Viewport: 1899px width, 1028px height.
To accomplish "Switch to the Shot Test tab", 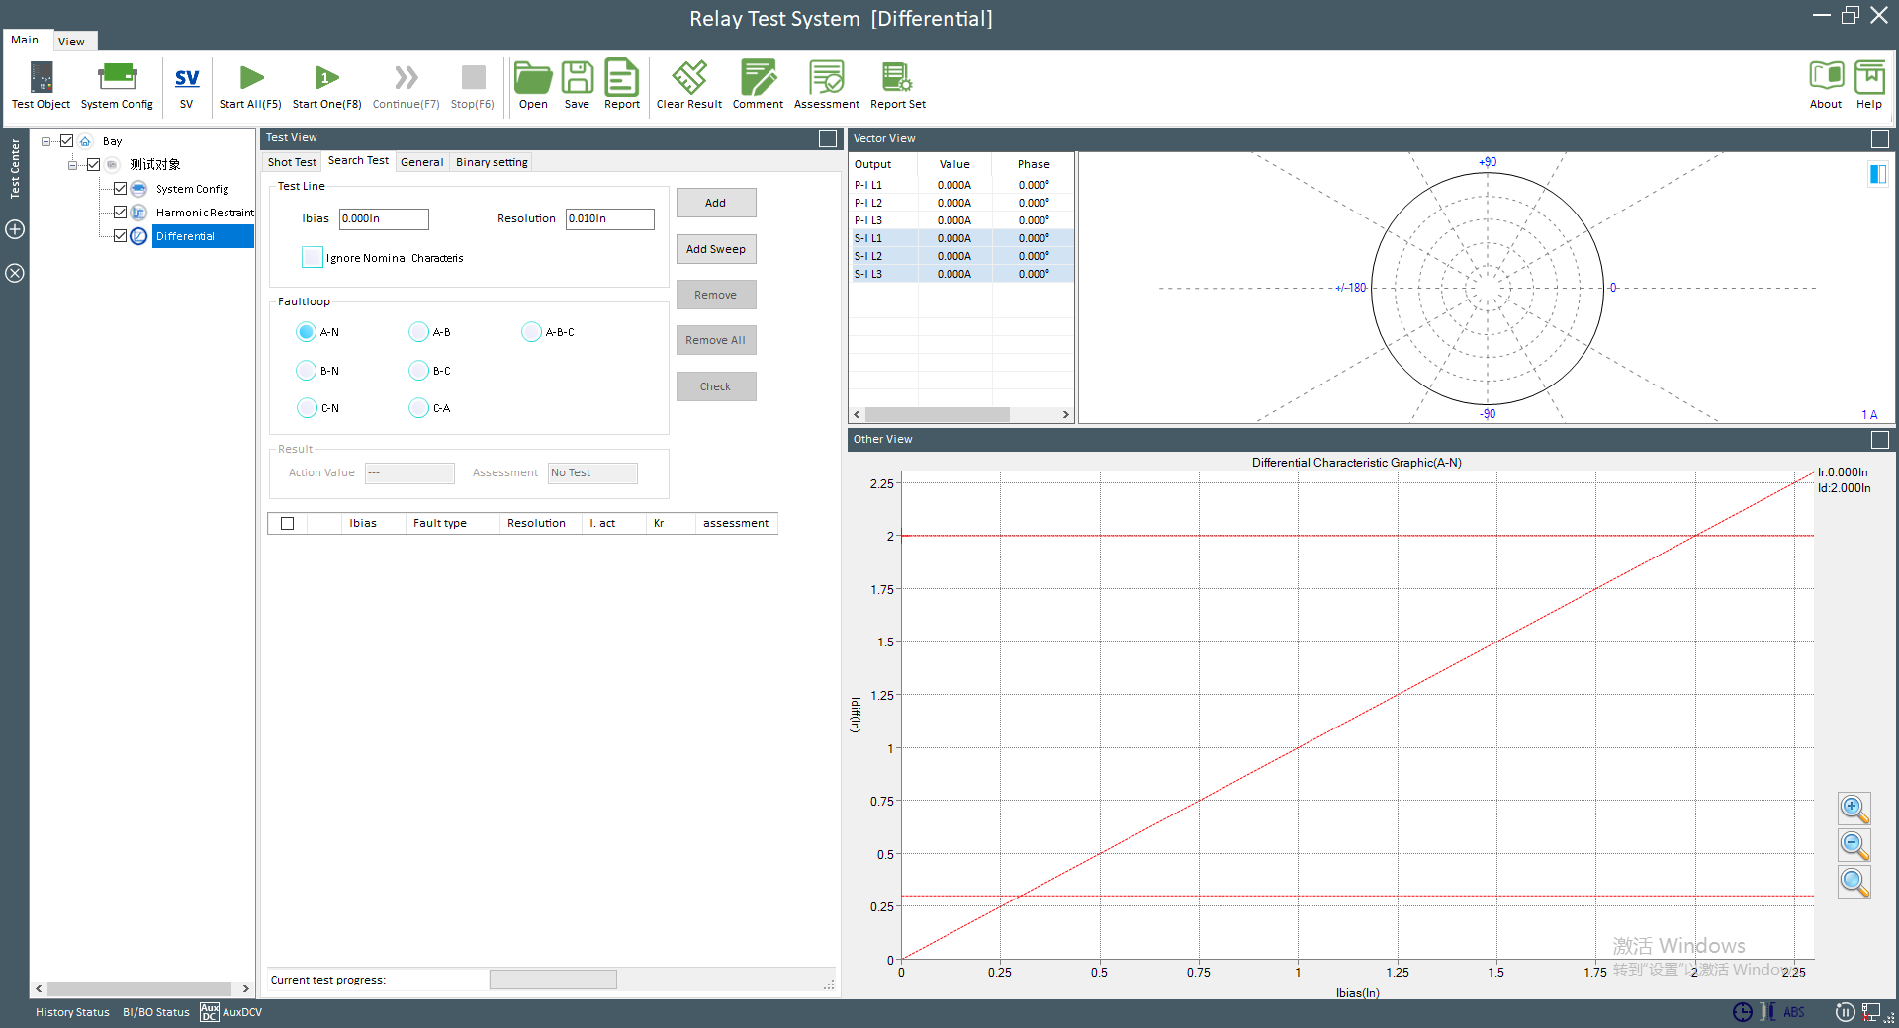I will (x=292, y=162).
